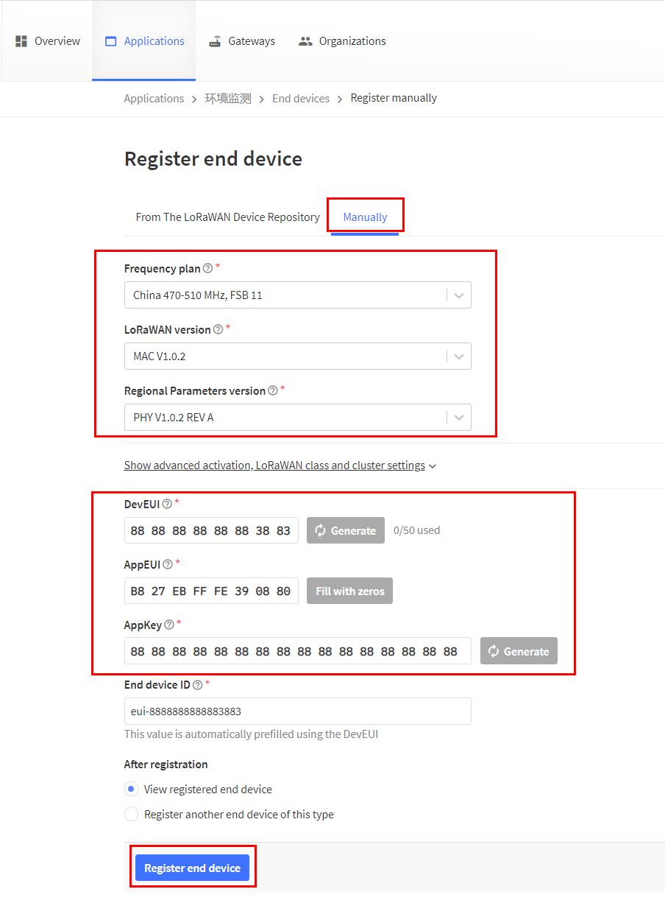Click the End device ID help icon

(x=197, y=685)
